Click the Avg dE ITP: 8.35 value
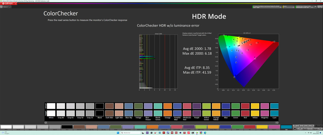This screenshot has height=135, width=323. coord(197,68)
